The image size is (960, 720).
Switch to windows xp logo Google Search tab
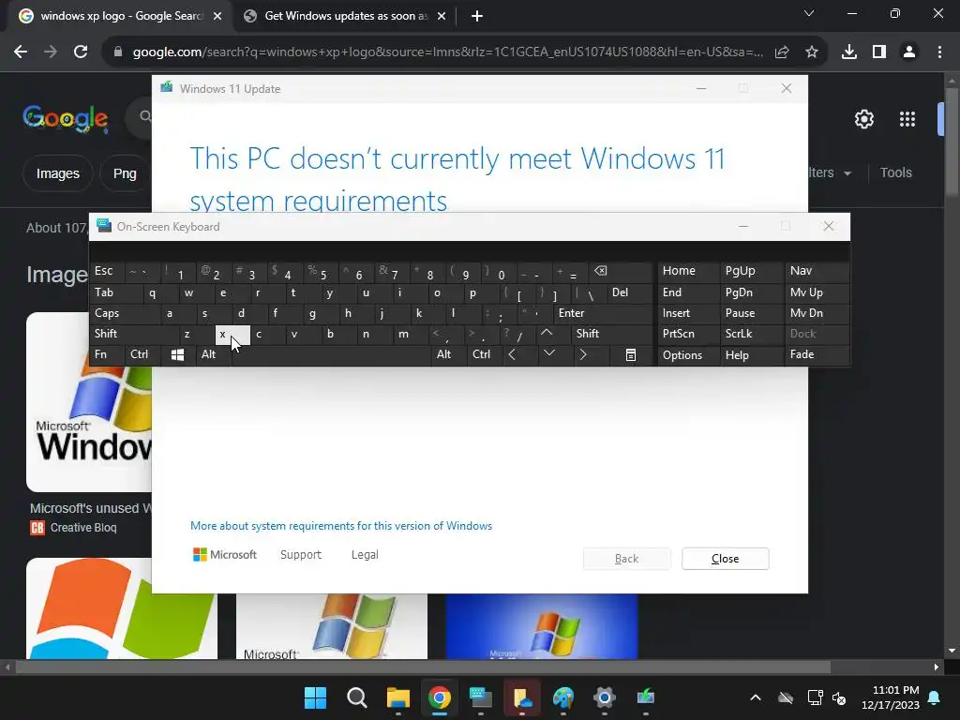121,16
